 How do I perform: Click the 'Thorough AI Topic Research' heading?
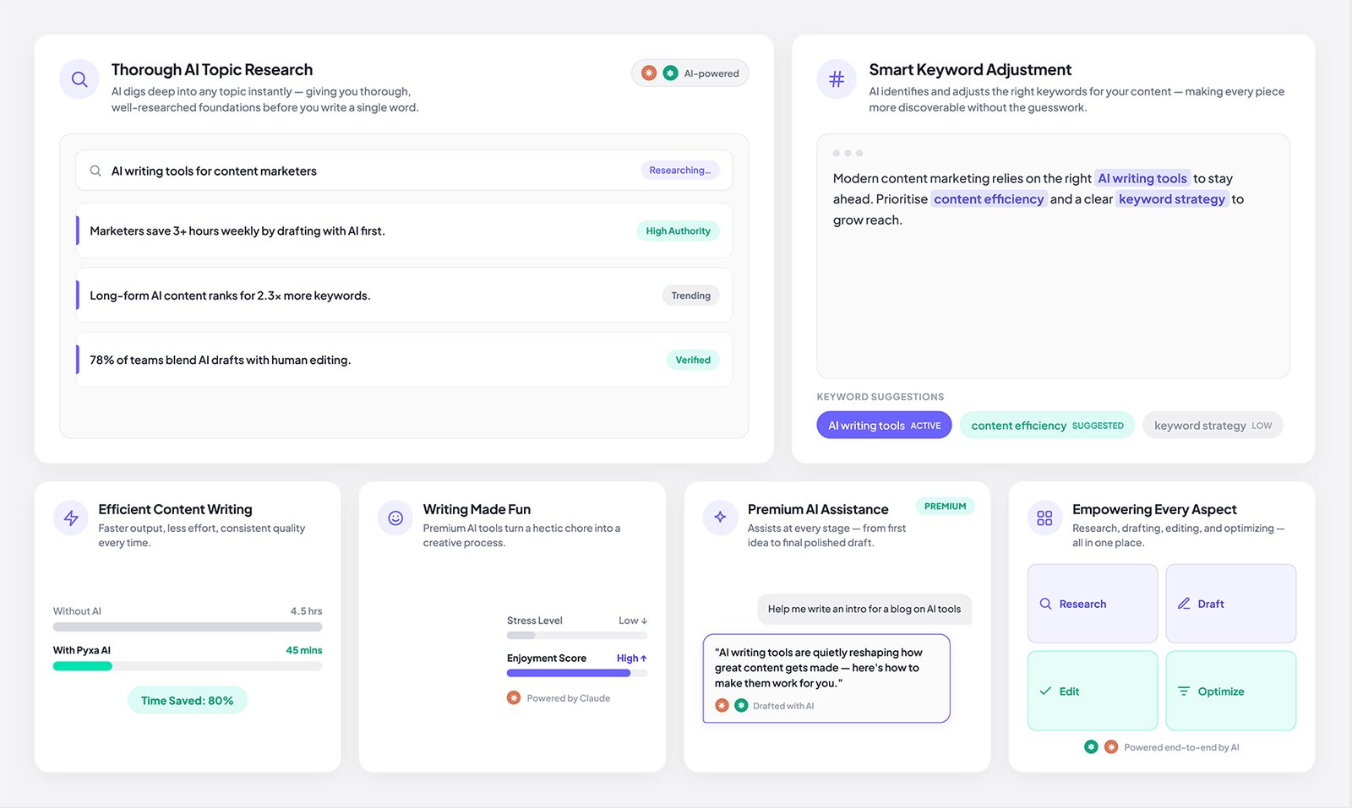212,69
